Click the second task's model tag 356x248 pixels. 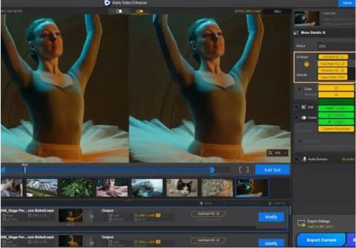[208, 240]
